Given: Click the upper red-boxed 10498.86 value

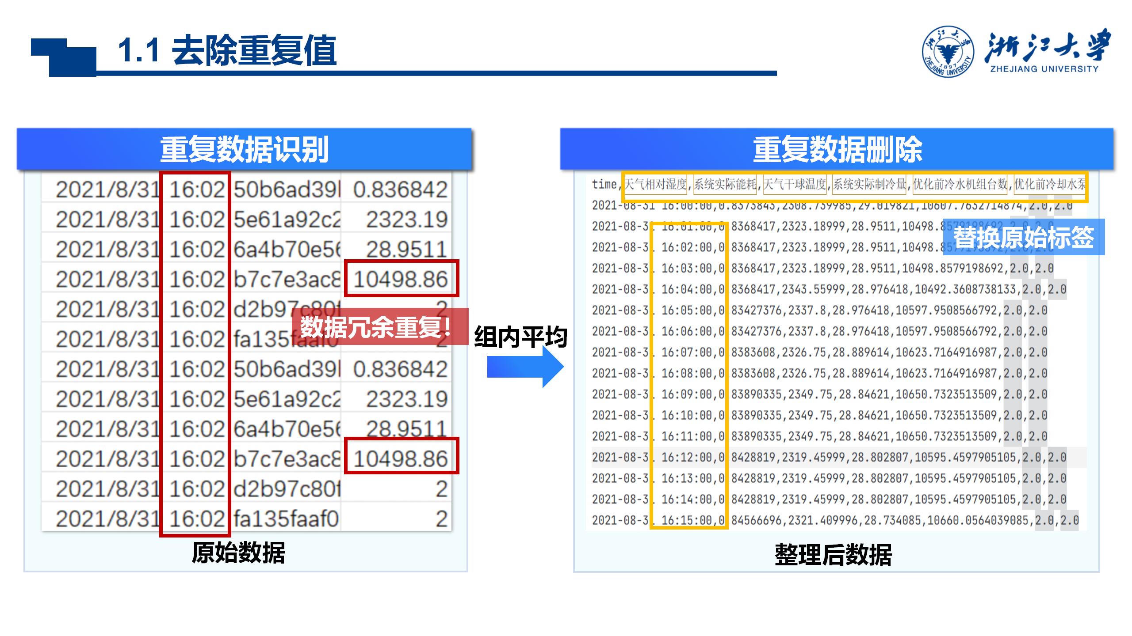Looking at the screenshot, I should 401,279.
